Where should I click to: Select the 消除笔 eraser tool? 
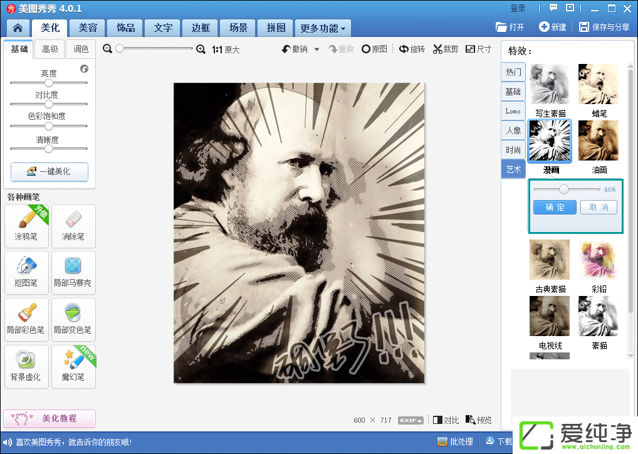(73, 226)
